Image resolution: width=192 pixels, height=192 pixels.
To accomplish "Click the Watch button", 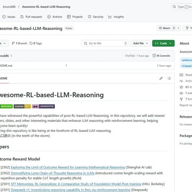I will click(x=166, y=28).
